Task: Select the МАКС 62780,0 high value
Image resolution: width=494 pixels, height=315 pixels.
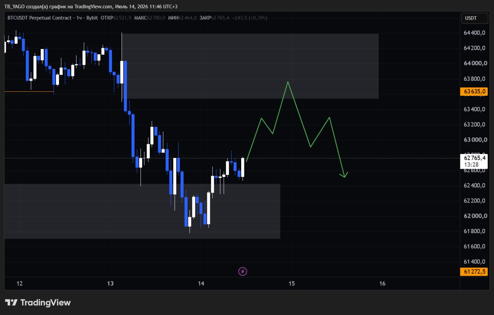Action: (150, 18)
